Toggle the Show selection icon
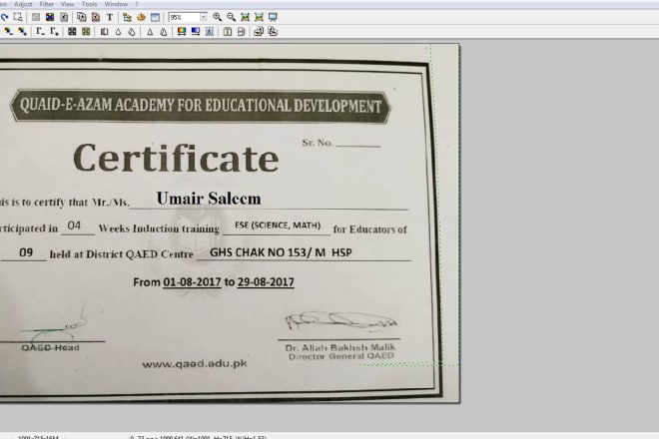This screenshot has width=659, height=439. pyautogui.click(x=18, y=17)
